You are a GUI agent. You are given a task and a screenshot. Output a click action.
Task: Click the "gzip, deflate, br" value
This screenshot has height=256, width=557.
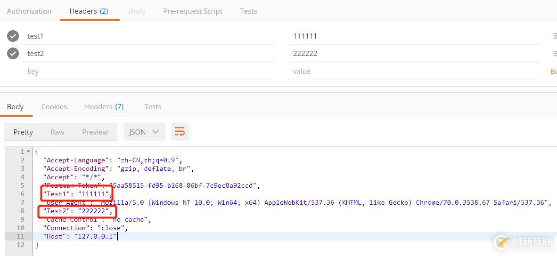pyautogui.click(x=156, y=169)
